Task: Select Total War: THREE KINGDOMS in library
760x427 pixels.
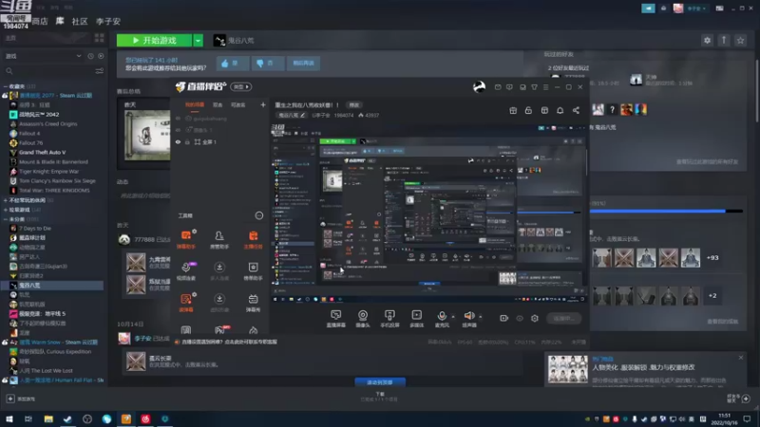Action: [x=54, y=191]
